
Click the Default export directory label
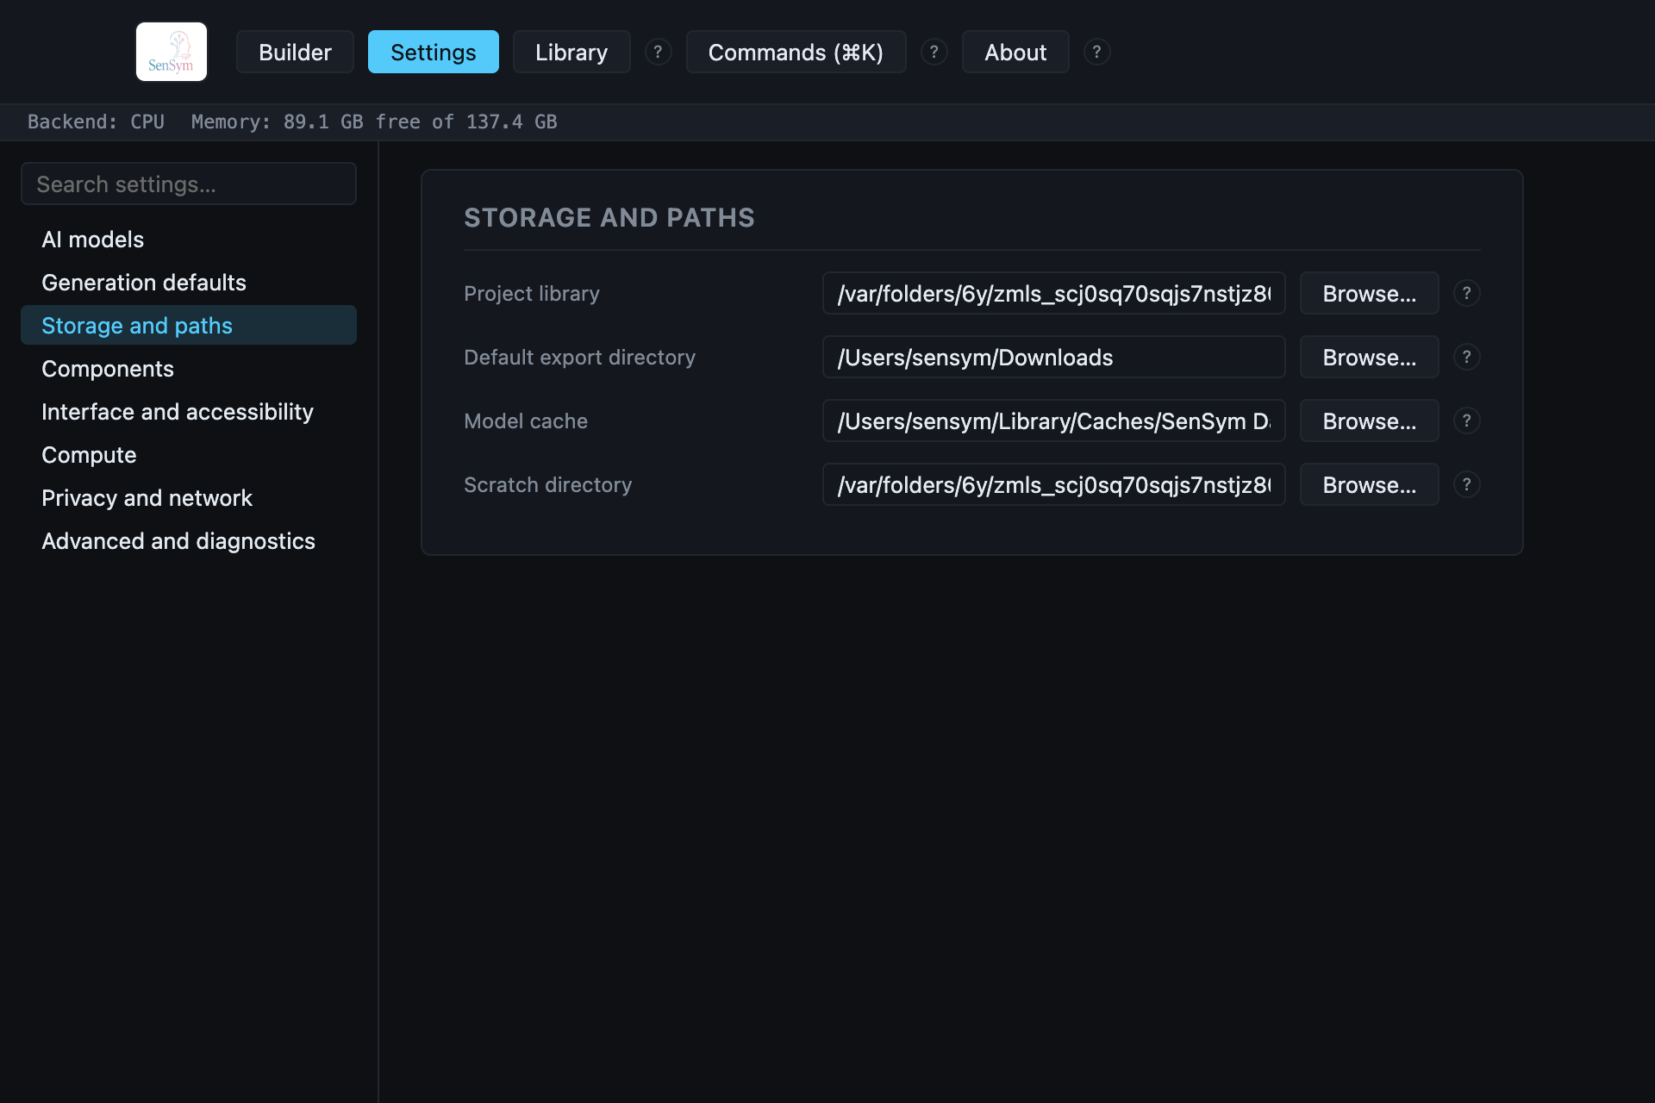(x=579, y=357)
